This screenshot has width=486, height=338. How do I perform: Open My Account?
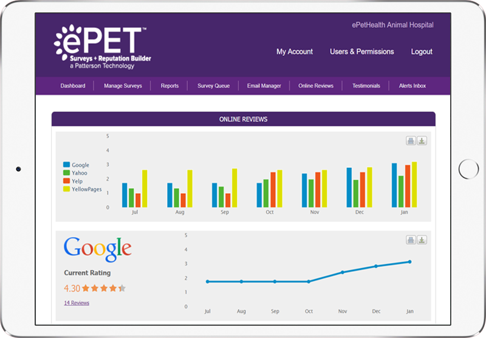coord(295,52)
